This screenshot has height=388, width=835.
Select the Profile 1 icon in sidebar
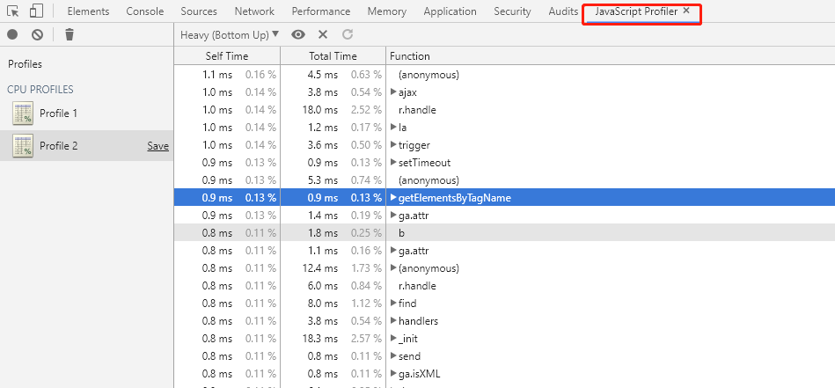click(23, 113)
